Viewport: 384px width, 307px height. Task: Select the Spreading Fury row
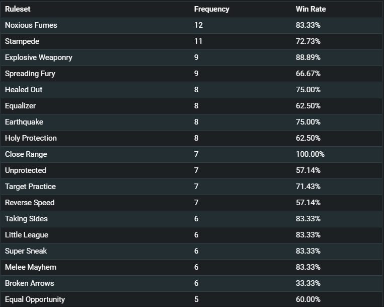tap(192, 74)
